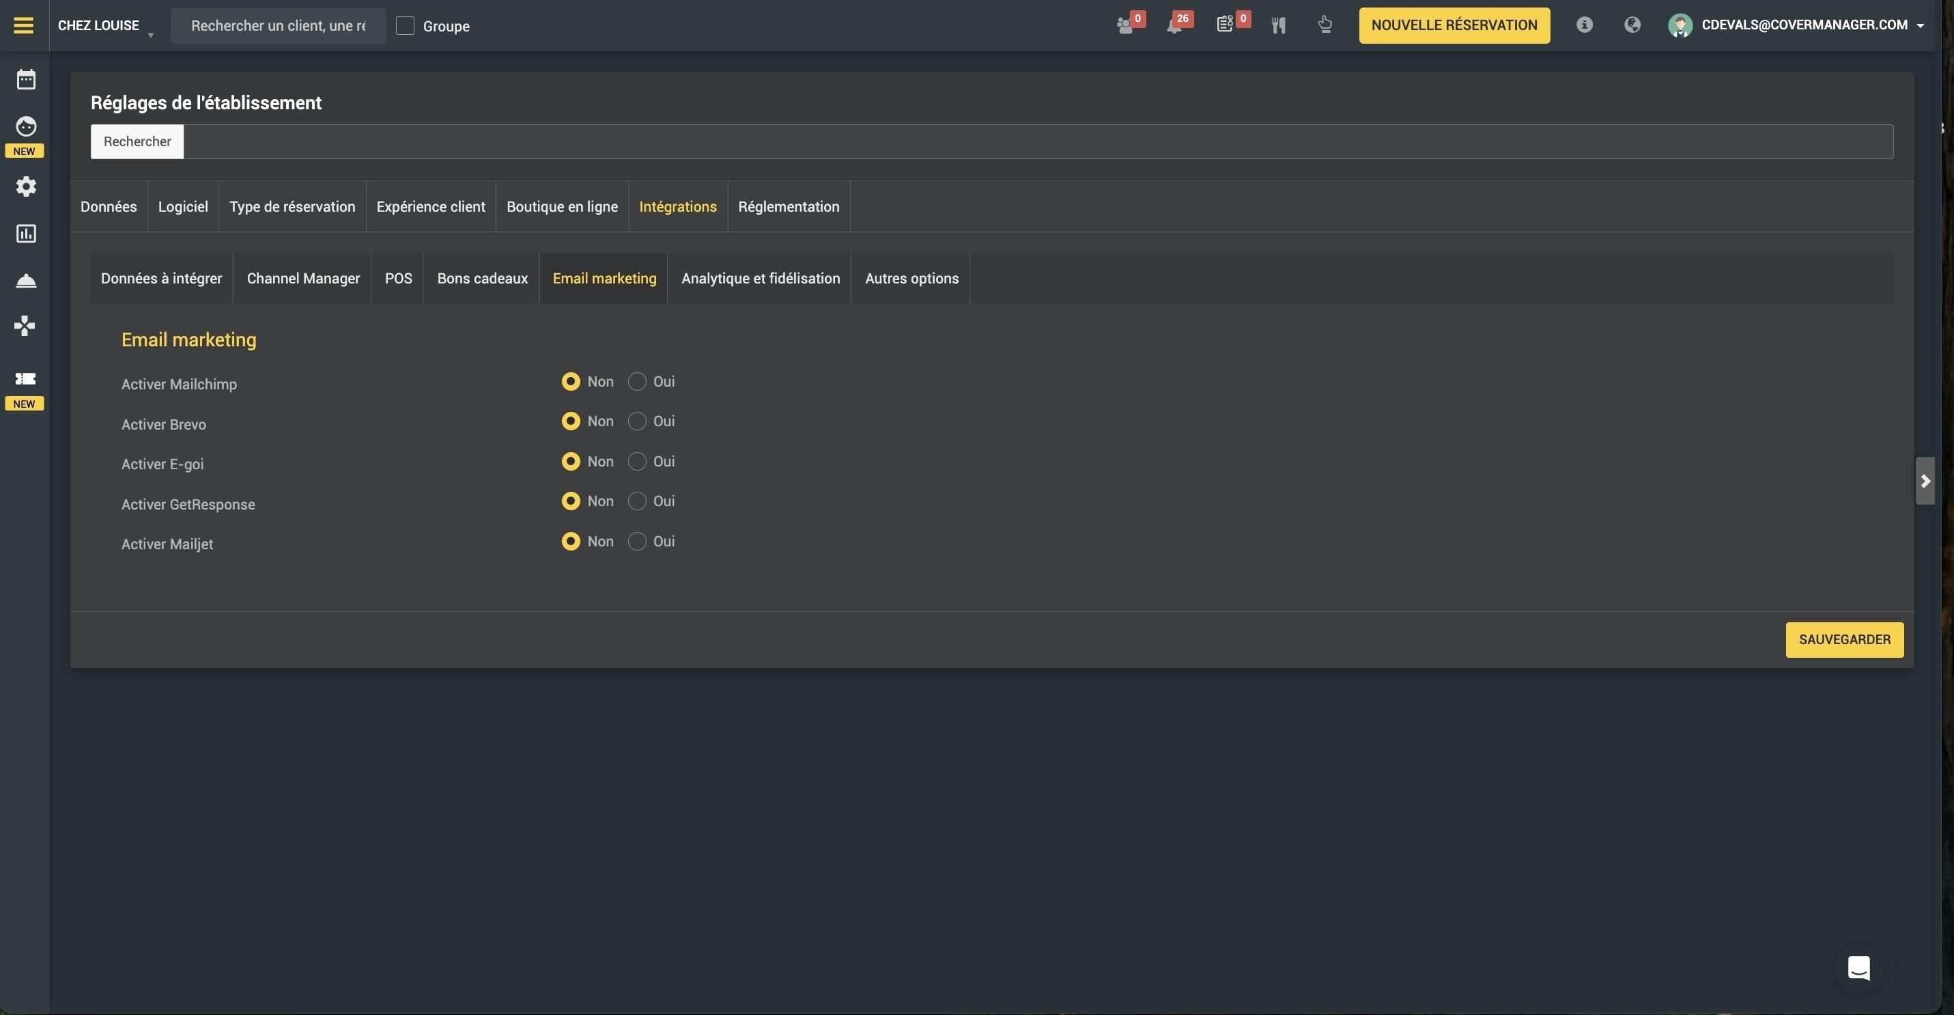Screen dimensions: 1954x1015
Task: Open the calendar icon in sidebar
Action: point(26,79)
